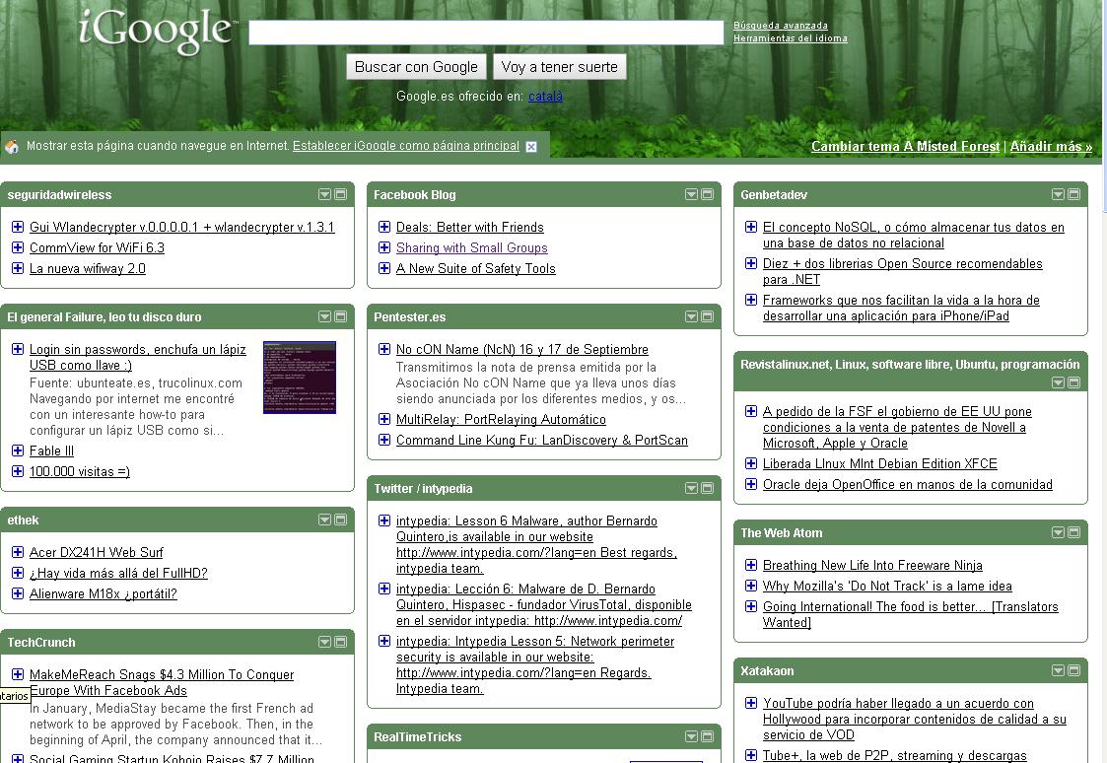
Task: Open El general Failure gadget dropdown menu
Action: point(324,316)
